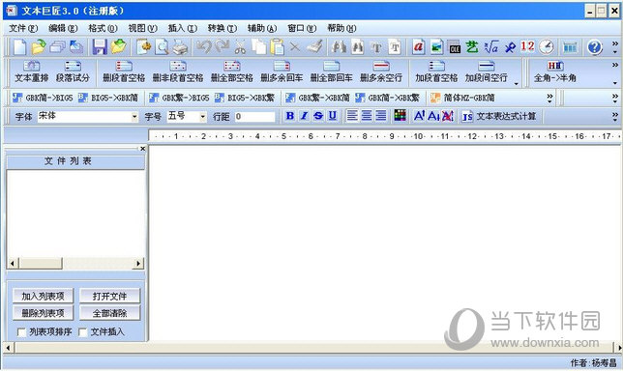Set right text alignment
Viewport: 623px width, 371px height.
380,116
